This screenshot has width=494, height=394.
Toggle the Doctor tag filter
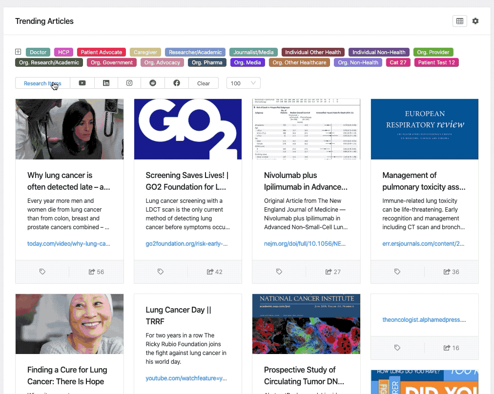point(38,52)
